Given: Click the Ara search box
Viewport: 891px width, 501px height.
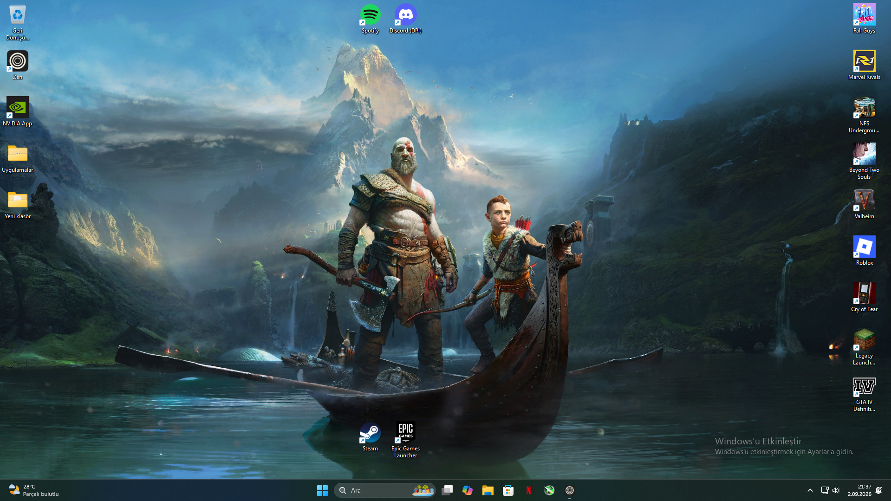Looking at the screenshot, I should coord(384,490).
